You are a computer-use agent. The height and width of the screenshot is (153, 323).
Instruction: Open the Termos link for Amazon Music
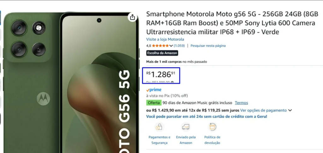click(241, 103)
